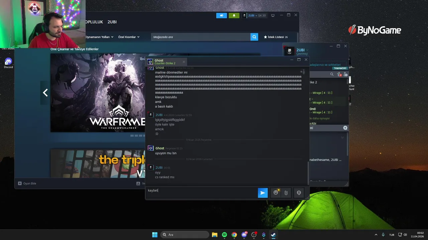Open İstek Listesi wishlist link
This screenshot has width=428, height=240.
click(x=276, y=37)
